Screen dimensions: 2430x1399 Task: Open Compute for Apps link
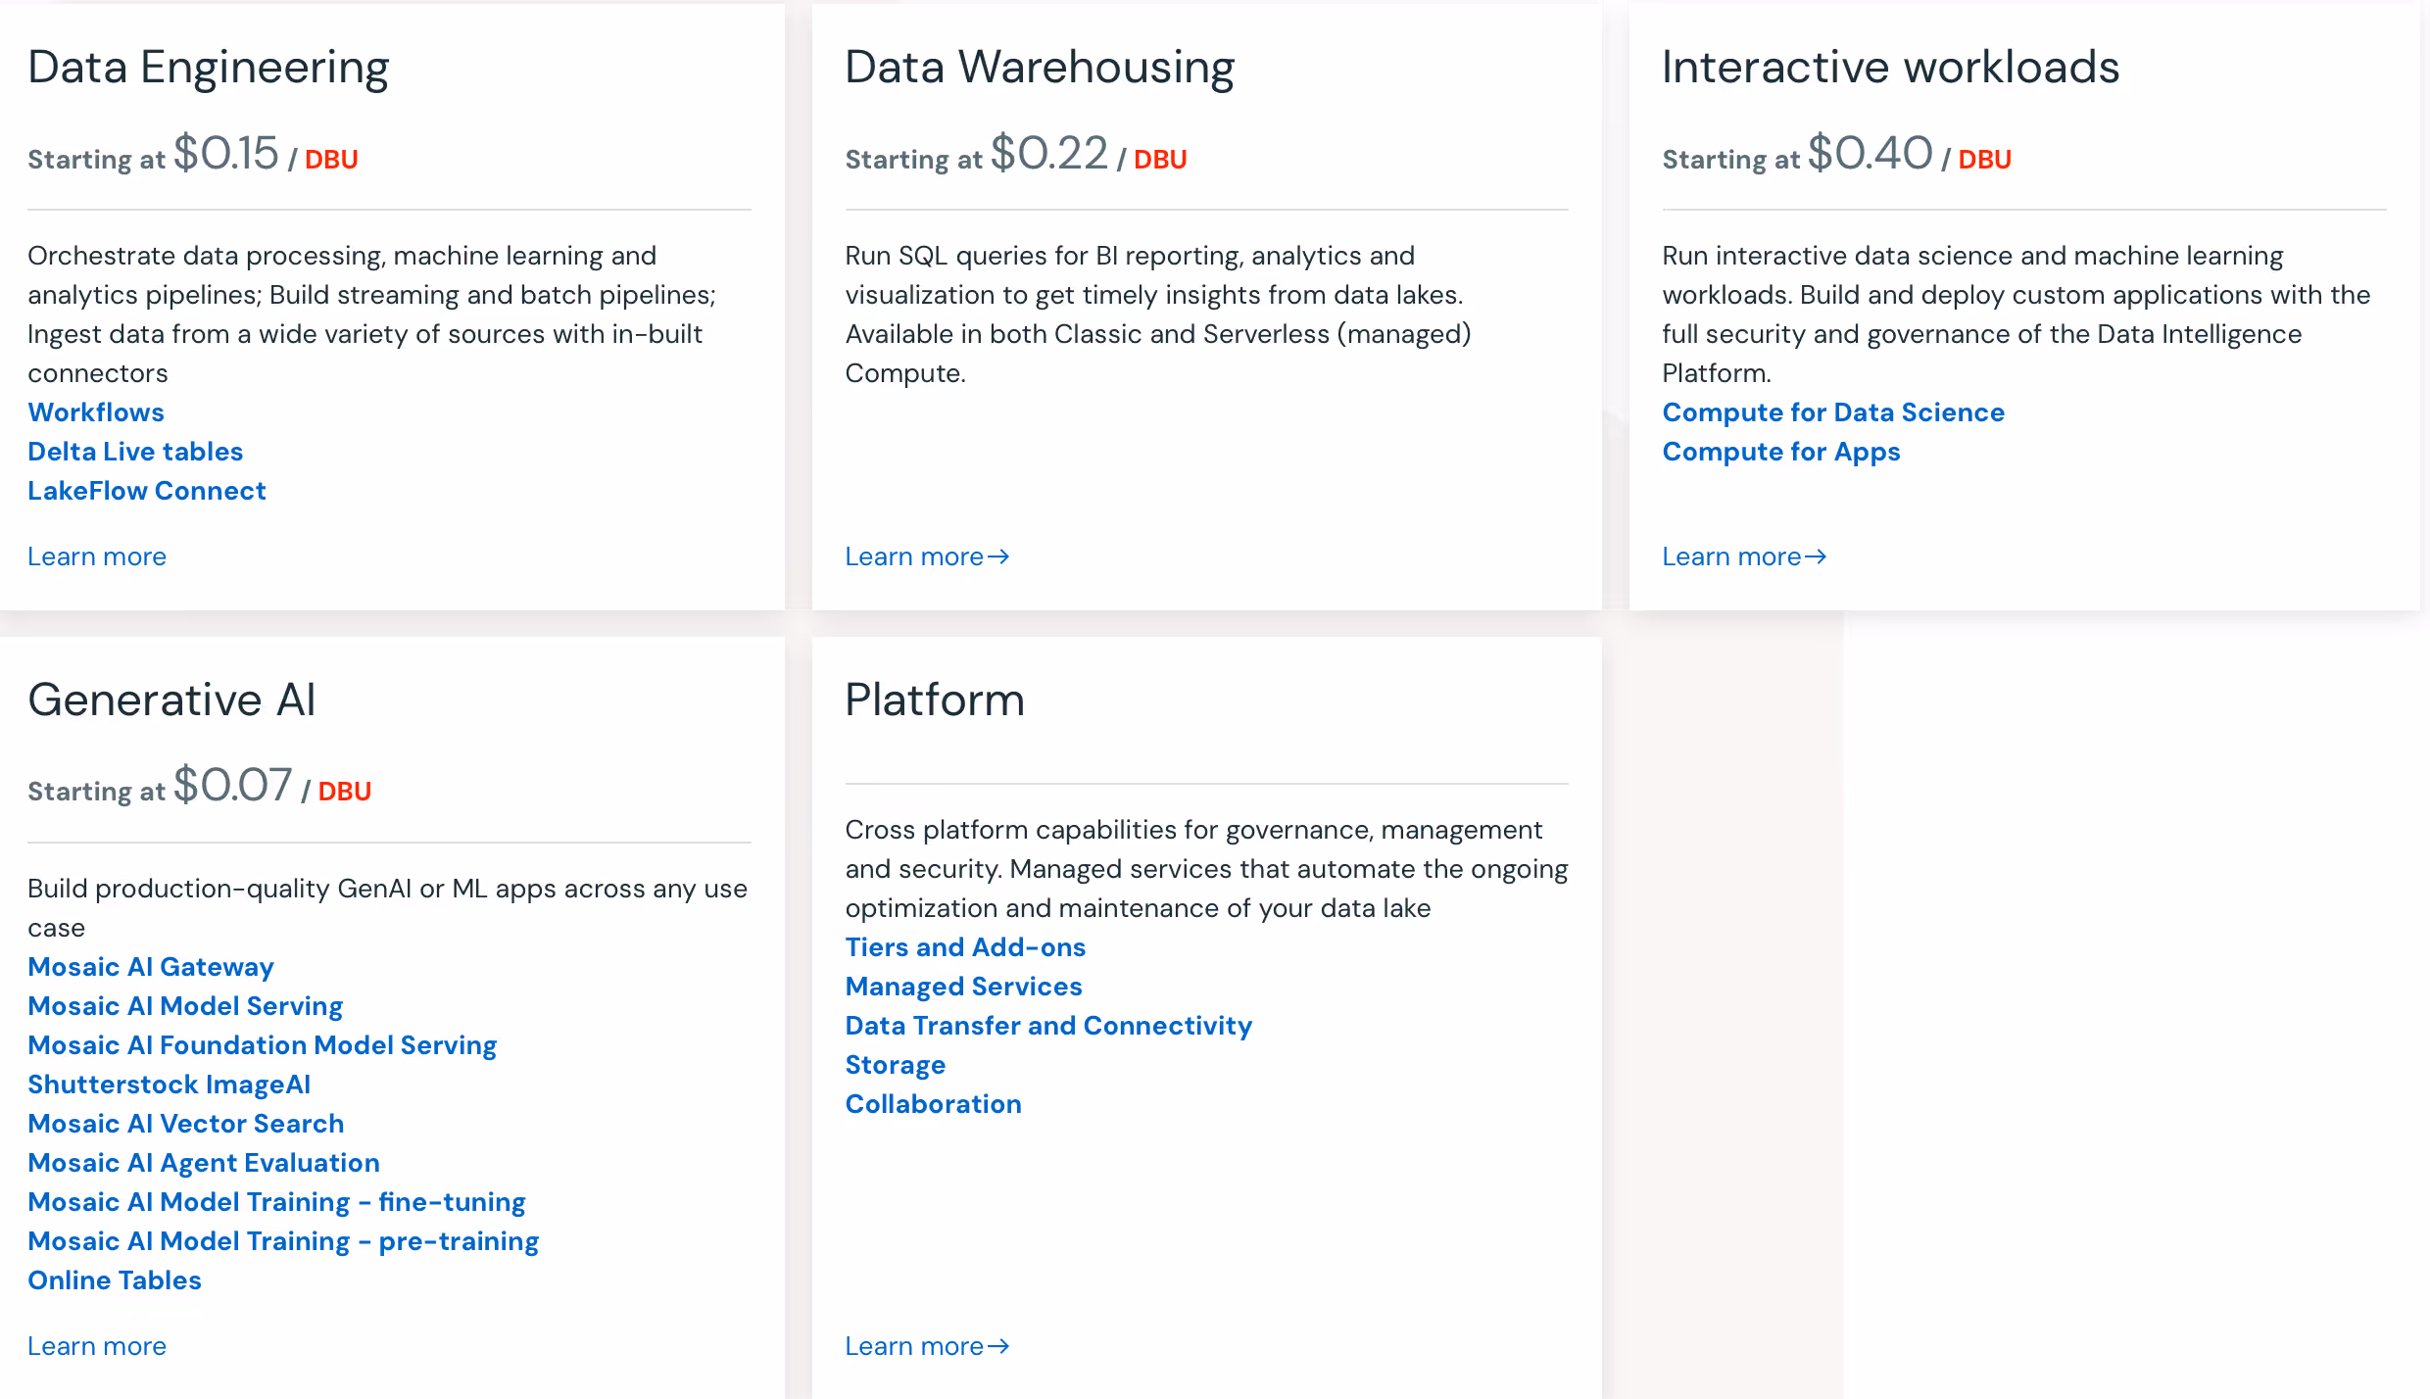point(1781,452)
